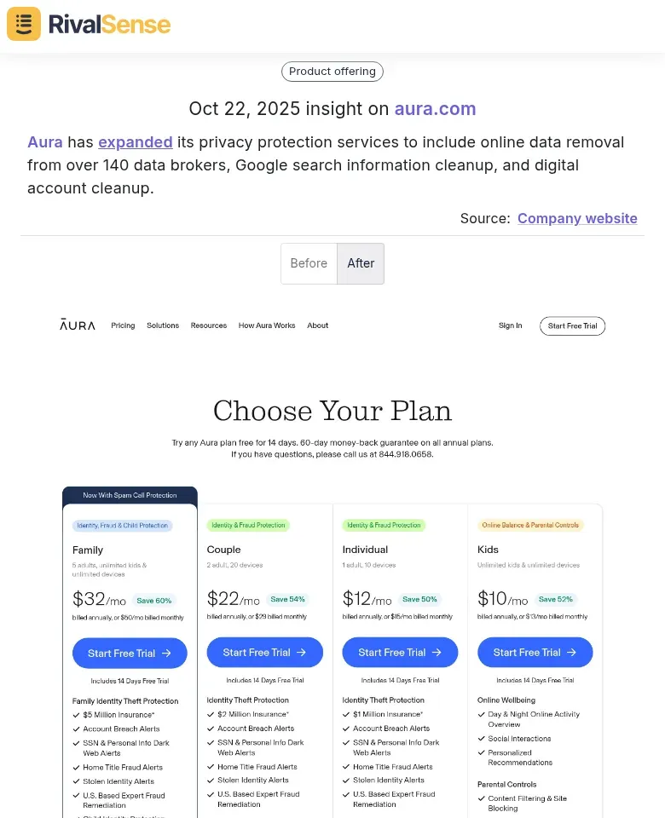
Task: Expand the Resources menu
Action: [x=209, y=325]
